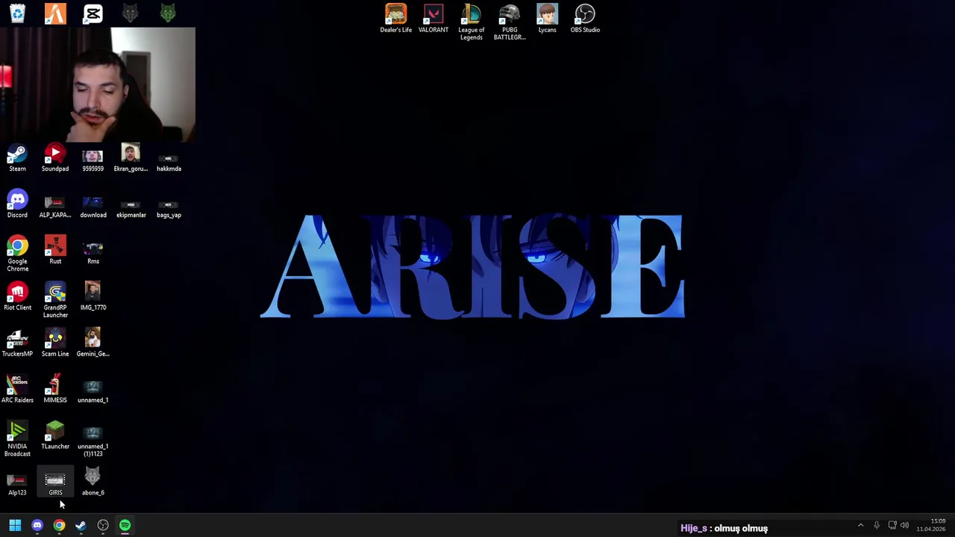This screenshot has width=955, height=537.
Task: Open ARC Raiders desktop shortcut
Action: pyautogui.click(x=17, y=389)
